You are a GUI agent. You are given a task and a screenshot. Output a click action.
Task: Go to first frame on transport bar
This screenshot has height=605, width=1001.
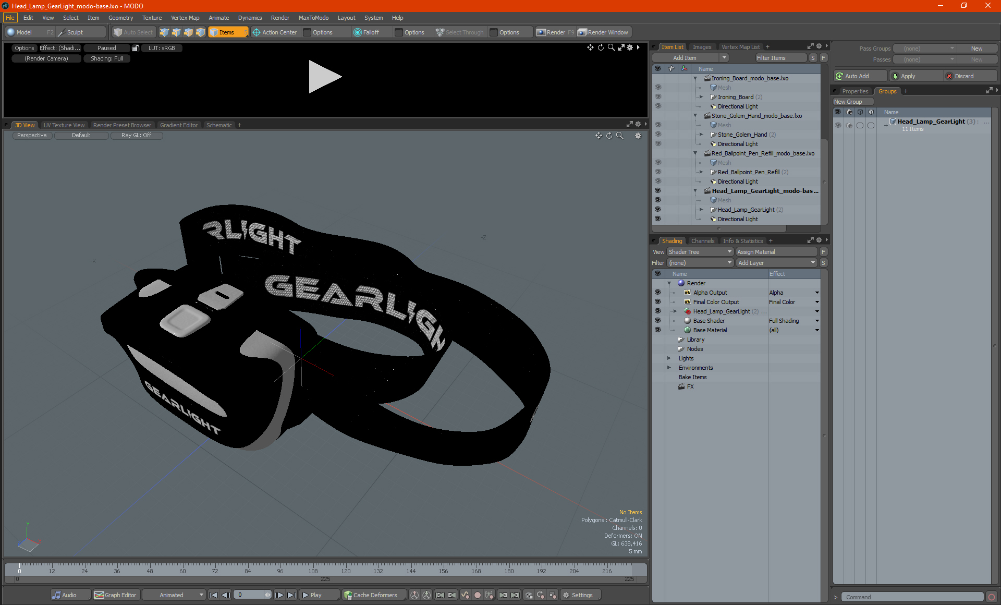click(x=213, y=595)
